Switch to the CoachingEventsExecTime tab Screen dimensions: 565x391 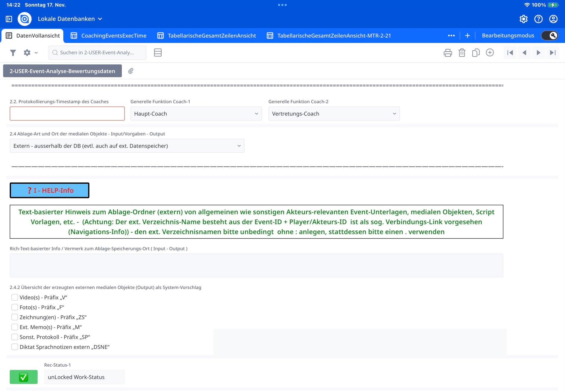coord(108,36)
